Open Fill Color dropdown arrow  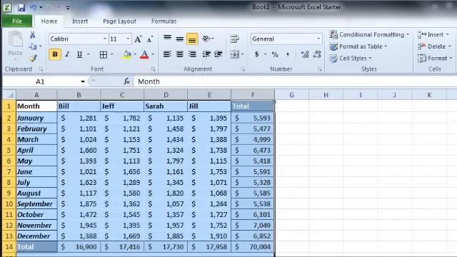pos(135,54)
